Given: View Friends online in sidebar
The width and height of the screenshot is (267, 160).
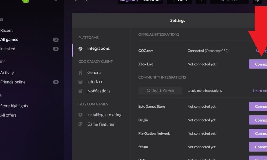Looking at the screenshot, I should 13,82.
